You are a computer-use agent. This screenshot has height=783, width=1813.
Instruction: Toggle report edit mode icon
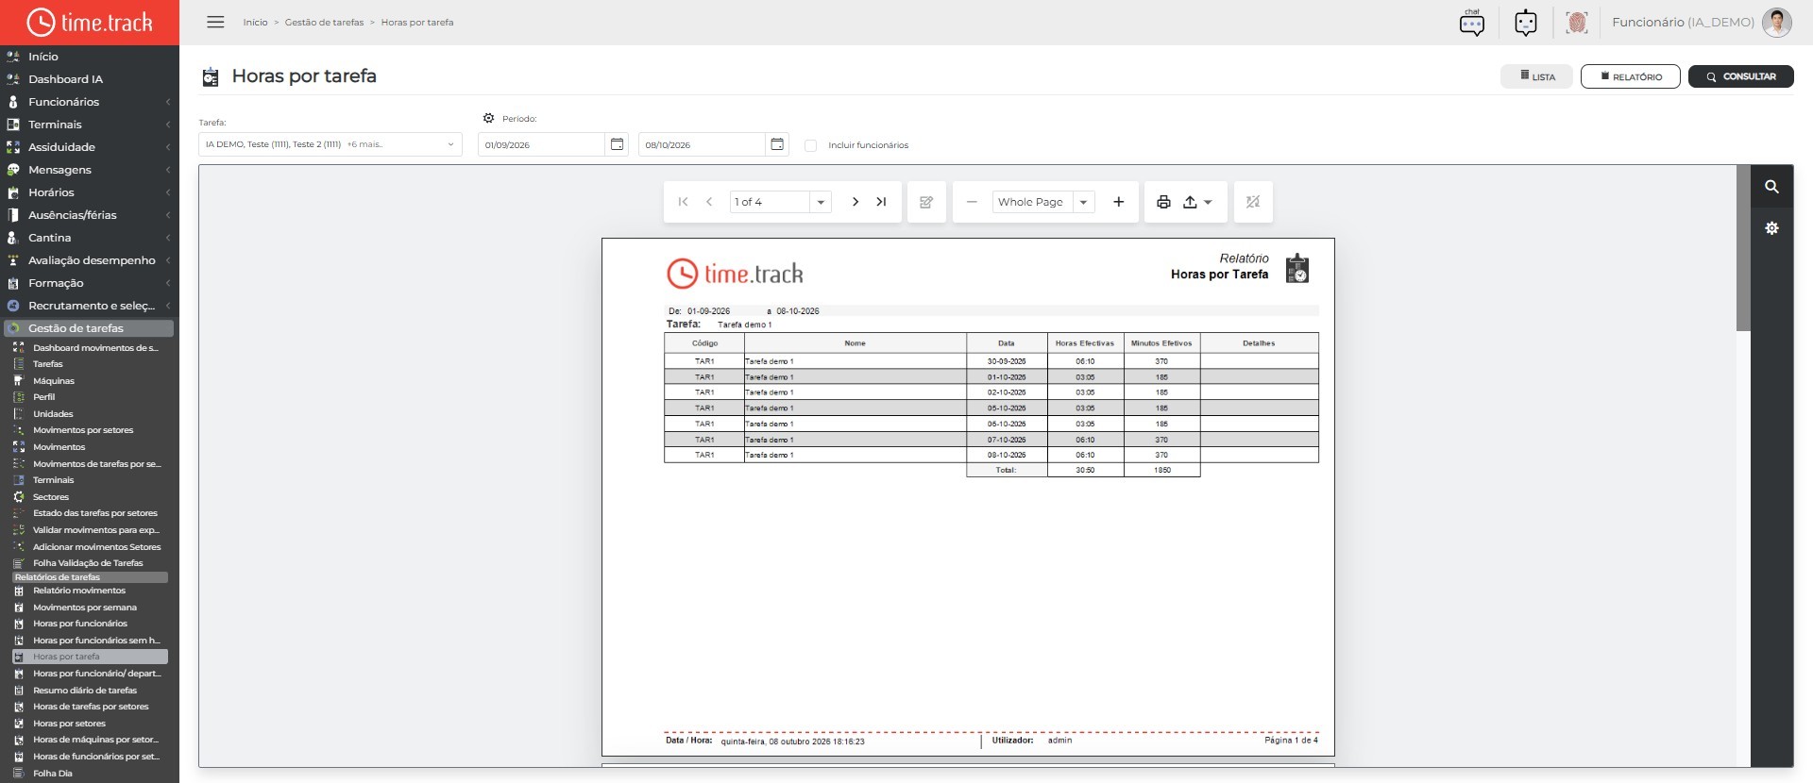(926, 202)
